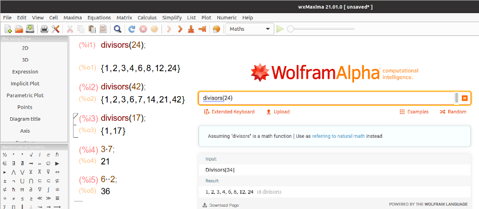Insert the exists ∃ symbol
The image size is (479, 209).
14,163
